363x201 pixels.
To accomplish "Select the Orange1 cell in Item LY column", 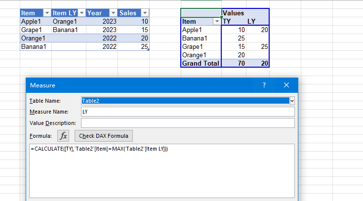I will click(69, 22).
